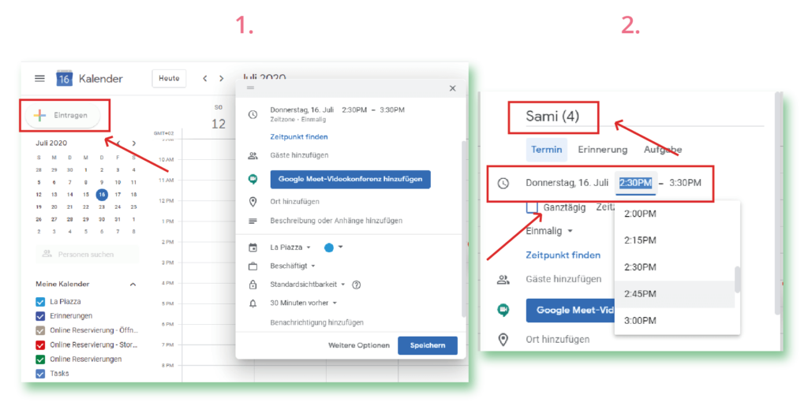Select the Termin tab
This screenshot has width=808, height=402.
point(546,150)
